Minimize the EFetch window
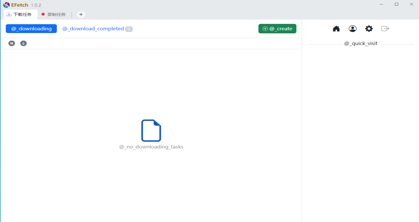This screenshot has width=419, height=222. click(382, 4)
